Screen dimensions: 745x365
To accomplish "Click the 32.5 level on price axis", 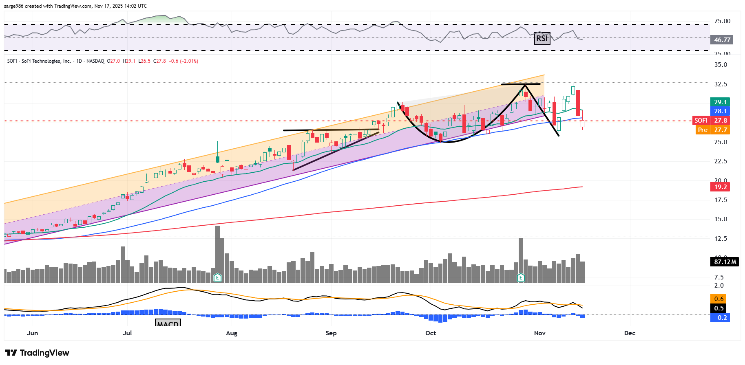I will 721,84.
